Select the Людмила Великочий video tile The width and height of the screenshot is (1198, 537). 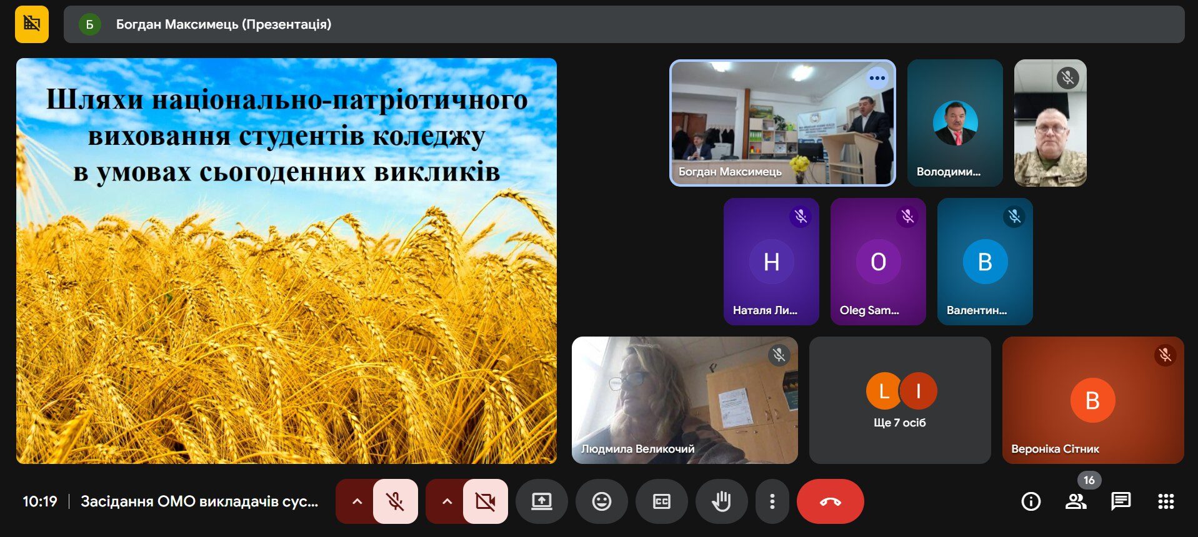coord(684,400)
